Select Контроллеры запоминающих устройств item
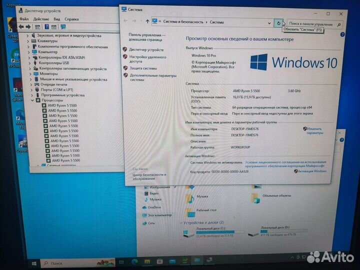The height and width of the screenshot is (270, 360). (73, 68)
